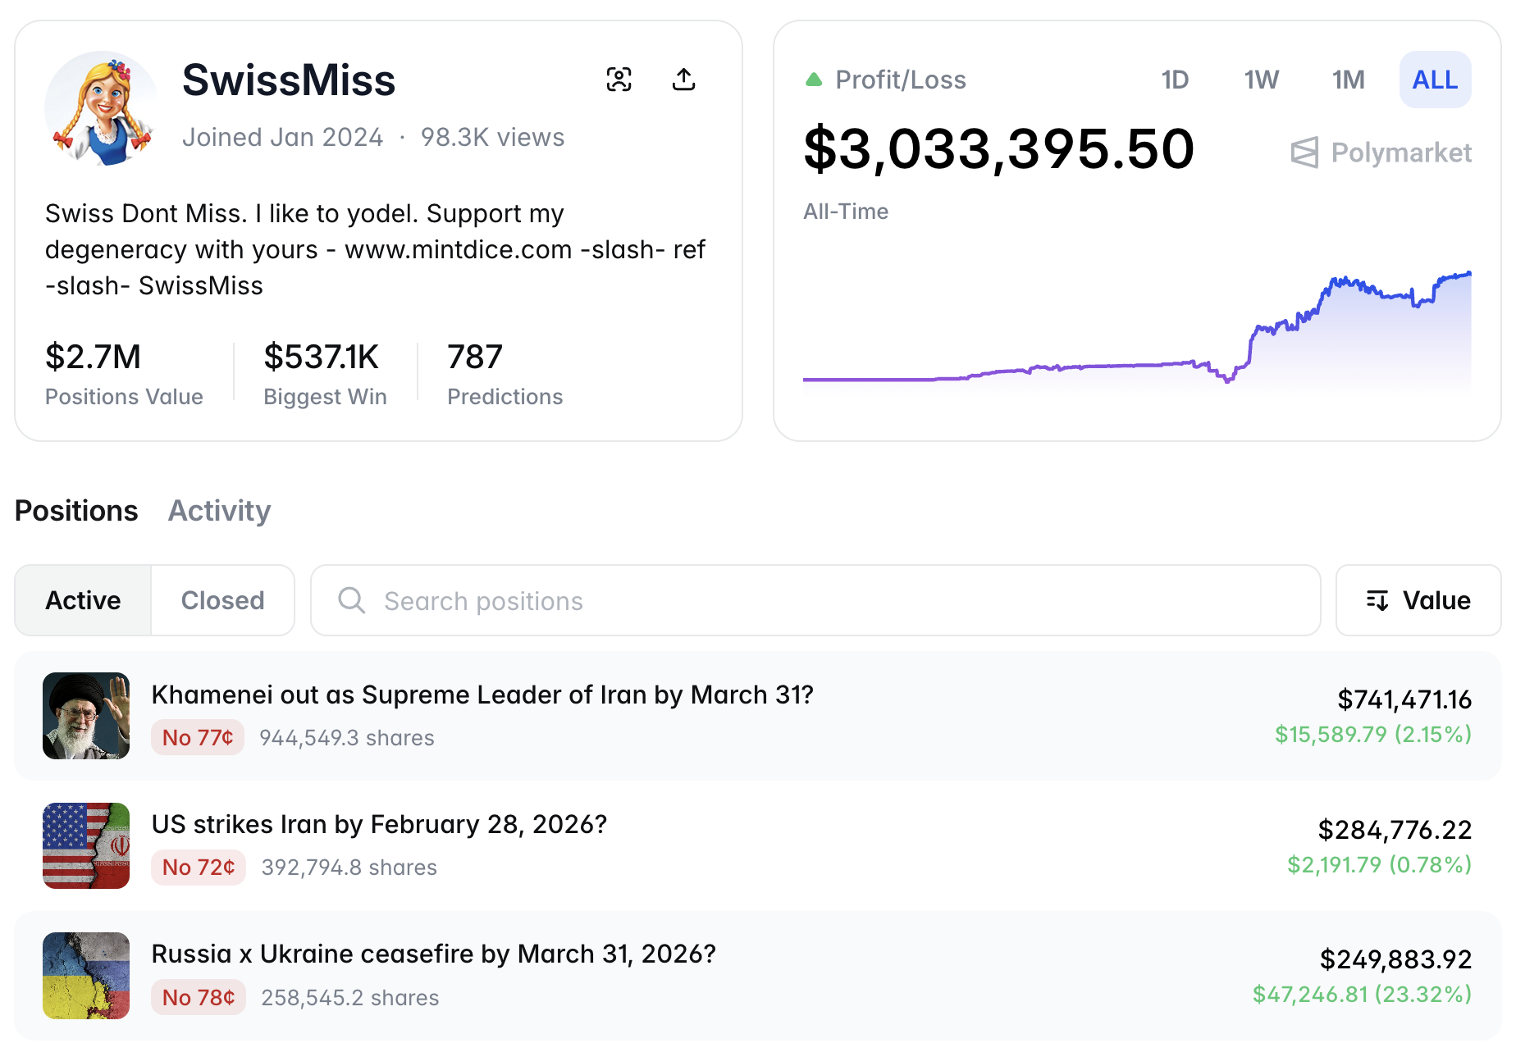This screenshot has height=1043, width=1516.
Task: Switch to the Positions tab
Action: [76, 511]
